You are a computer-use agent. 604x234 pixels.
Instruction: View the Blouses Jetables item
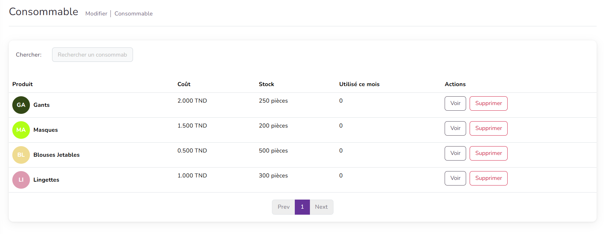455,153
